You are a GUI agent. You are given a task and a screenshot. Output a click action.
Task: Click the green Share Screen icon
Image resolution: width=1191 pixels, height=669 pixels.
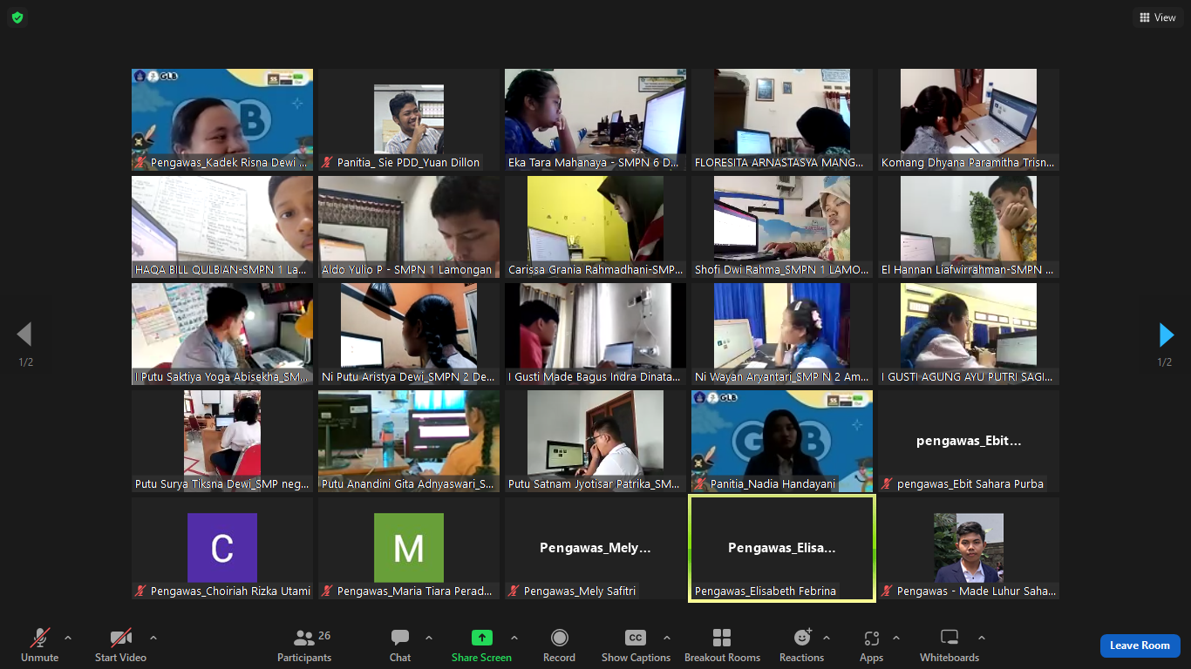tap(481, 638)
